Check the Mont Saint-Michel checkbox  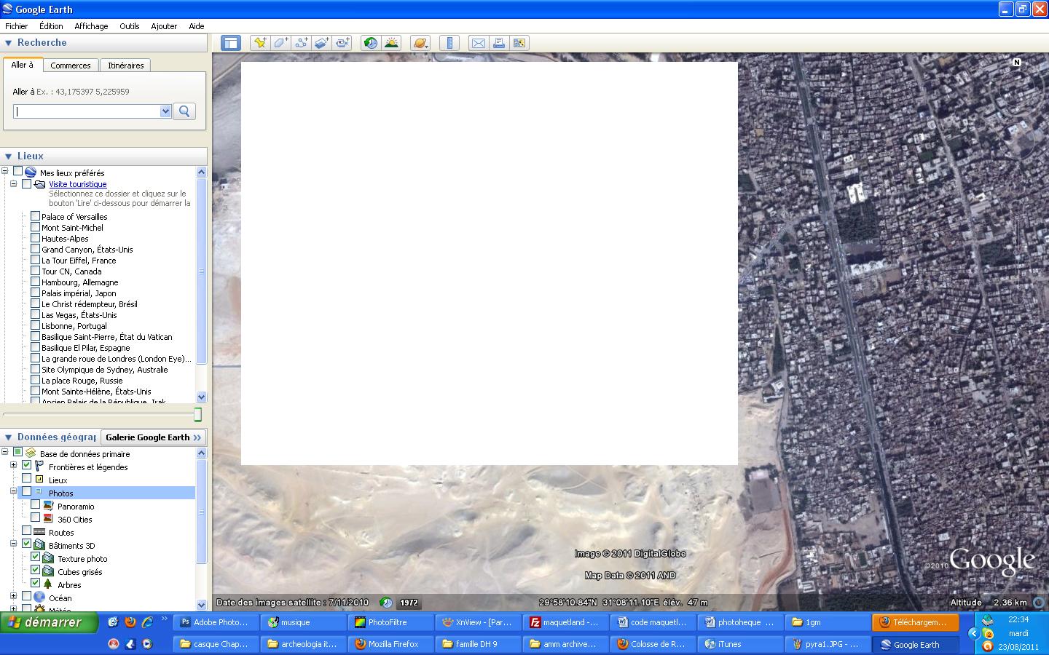(35, 227)
